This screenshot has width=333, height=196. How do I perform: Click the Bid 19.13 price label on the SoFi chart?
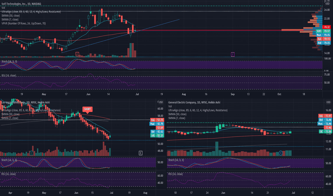(323, 43)
